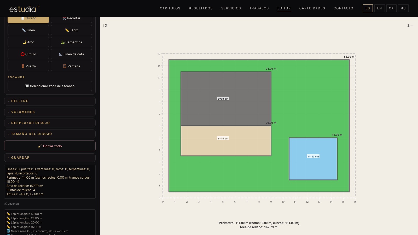Expand the DESPLAZAR DIBUJO section

[50, 123]
